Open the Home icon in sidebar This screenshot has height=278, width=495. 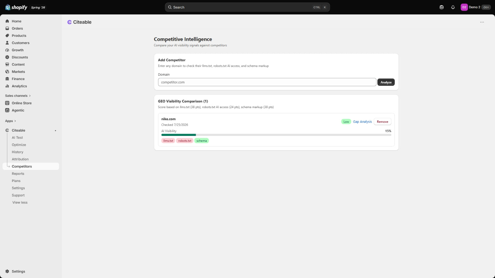(x=7, y=21)
